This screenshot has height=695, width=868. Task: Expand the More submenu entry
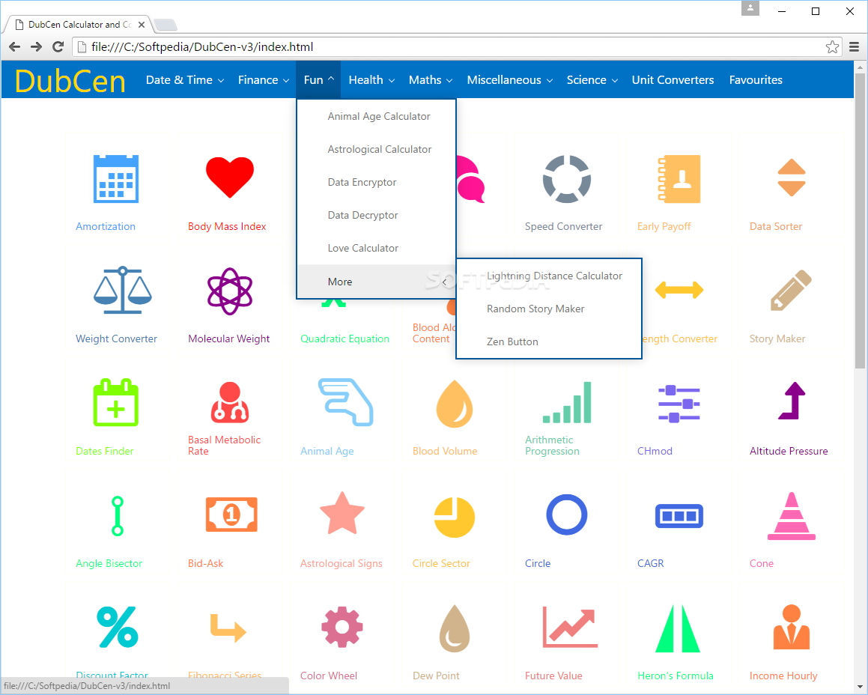pos(377,282)
